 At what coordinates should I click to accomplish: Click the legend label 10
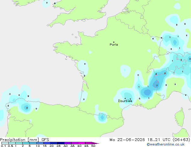point(38,146)
